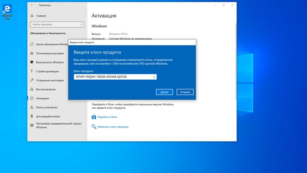Click the Recovery icon in the sidebar

32,89
